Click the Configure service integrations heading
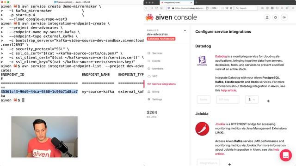Image resolution: width=296 pixels, height=166 pixels. 223,32
